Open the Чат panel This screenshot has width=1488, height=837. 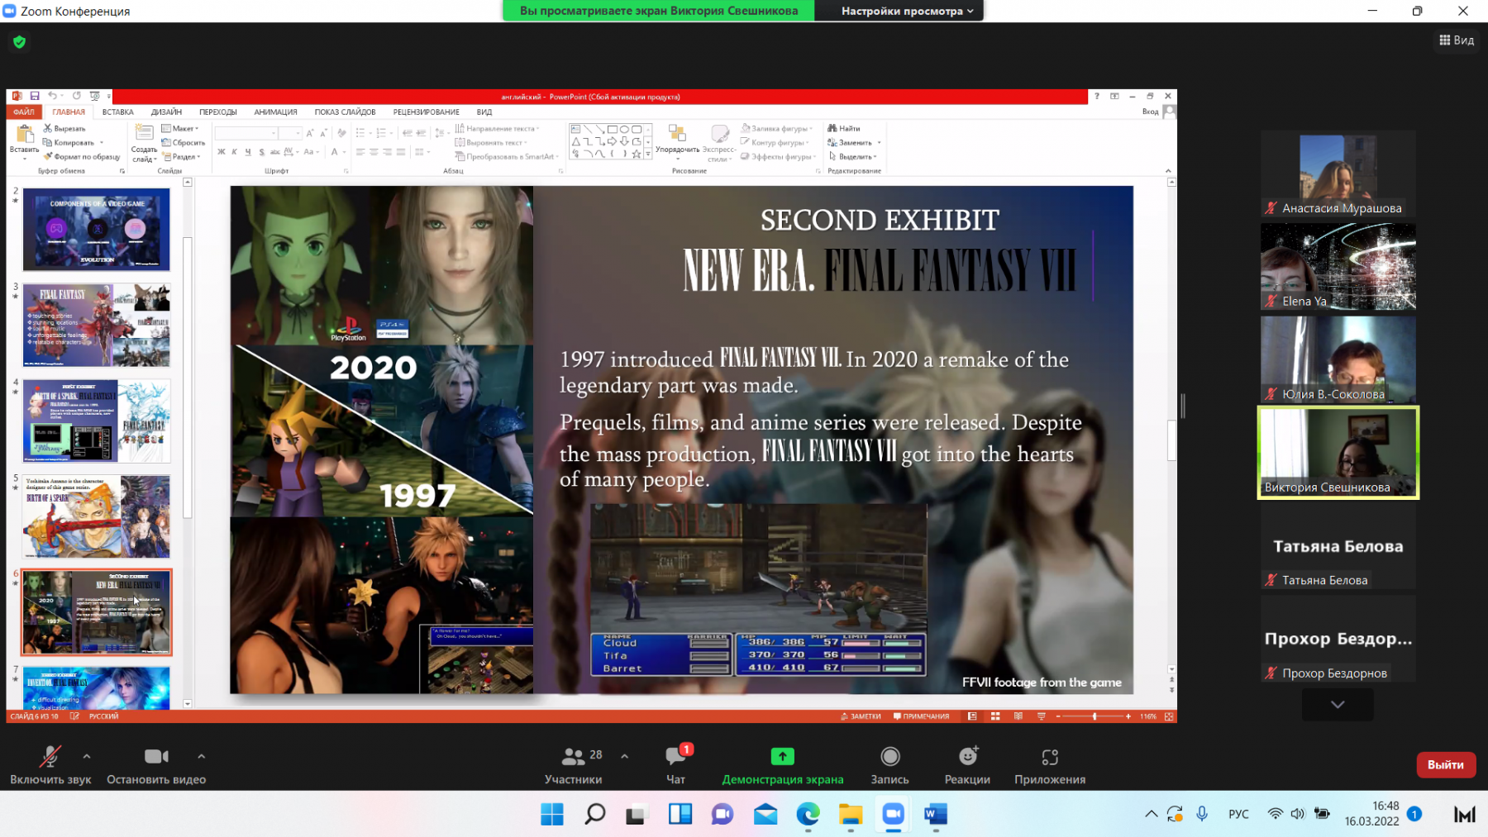676,765
